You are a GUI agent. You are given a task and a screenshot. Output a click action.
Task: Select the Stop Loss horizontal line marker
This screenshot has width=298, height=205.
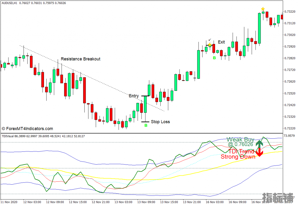click(146, 122)
